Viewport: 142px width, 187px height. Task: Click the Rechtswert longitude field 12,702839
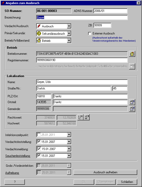coord(67,118)
